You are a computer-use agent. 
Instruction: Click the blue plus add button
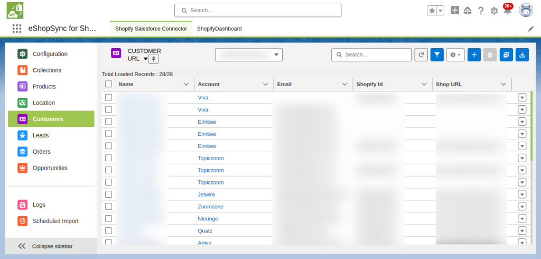[474, 54]
